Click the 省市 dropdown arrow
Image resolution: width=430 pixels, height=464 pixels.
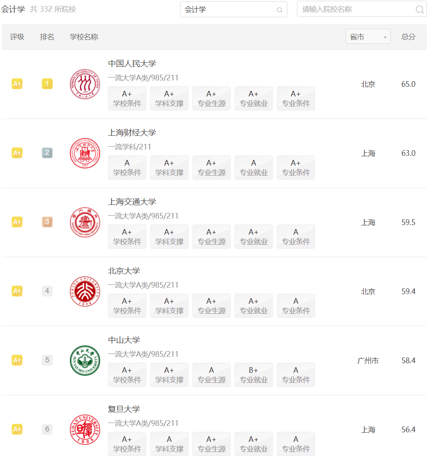click(385, 37)
